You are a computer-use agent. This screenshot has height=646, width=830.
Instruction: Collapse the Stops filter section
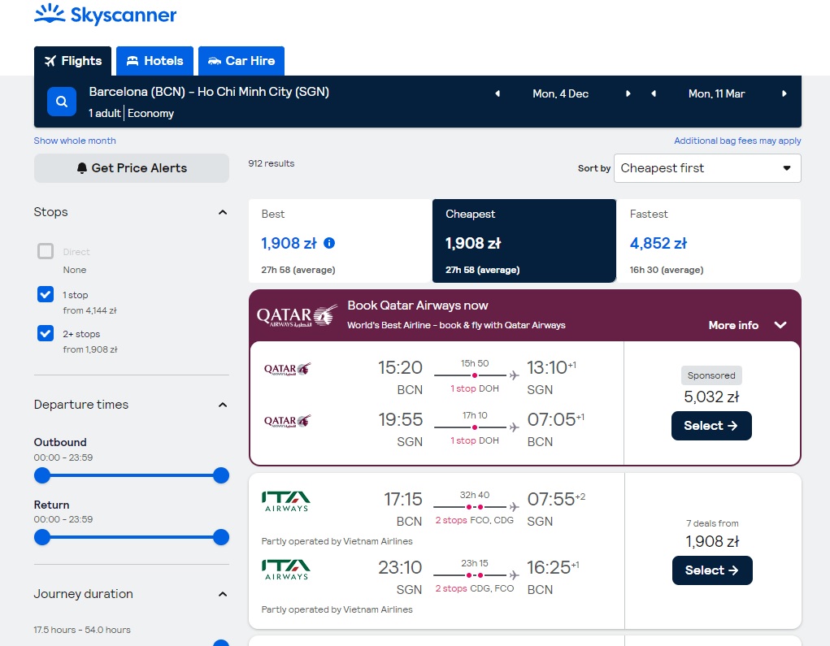(223, 212)
